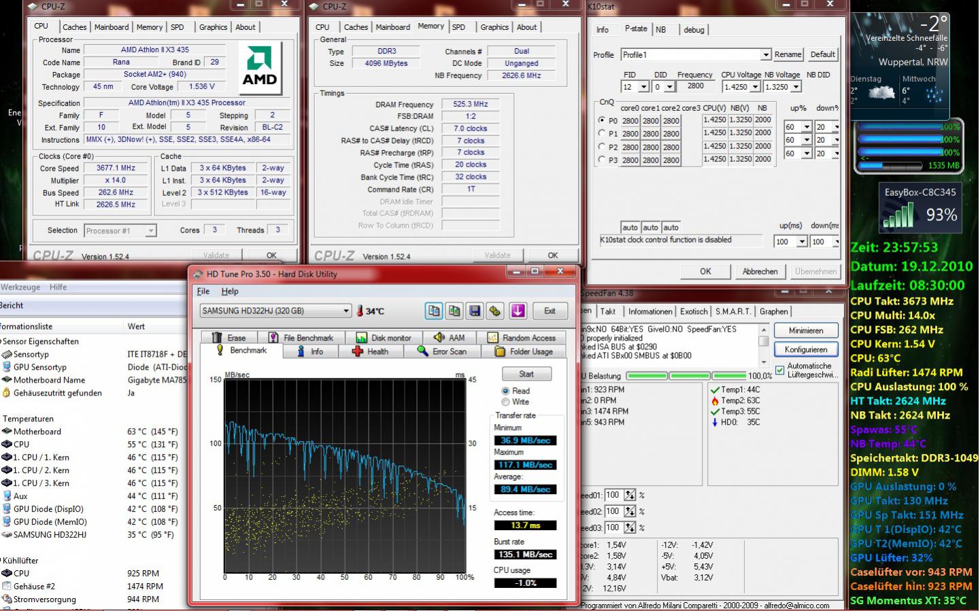Open the Disk monitor tab with chart icon
This screenshot has width=980, height=611.
coord(383,338)
